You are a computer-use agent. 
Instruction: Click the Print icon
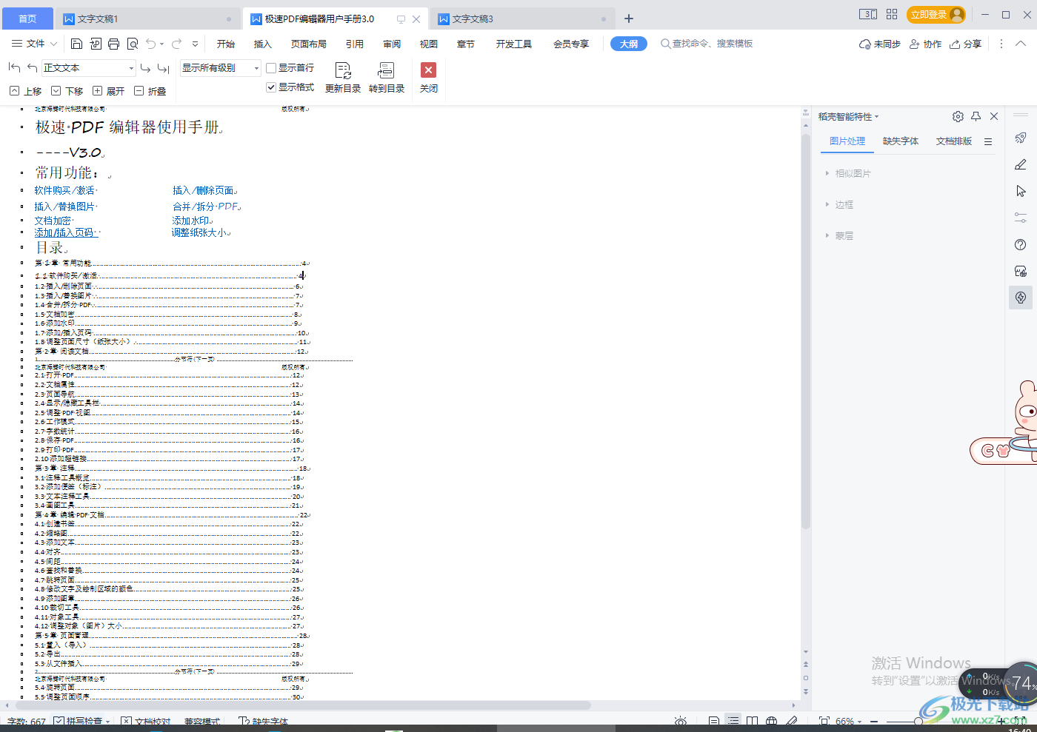click(113, 44)
